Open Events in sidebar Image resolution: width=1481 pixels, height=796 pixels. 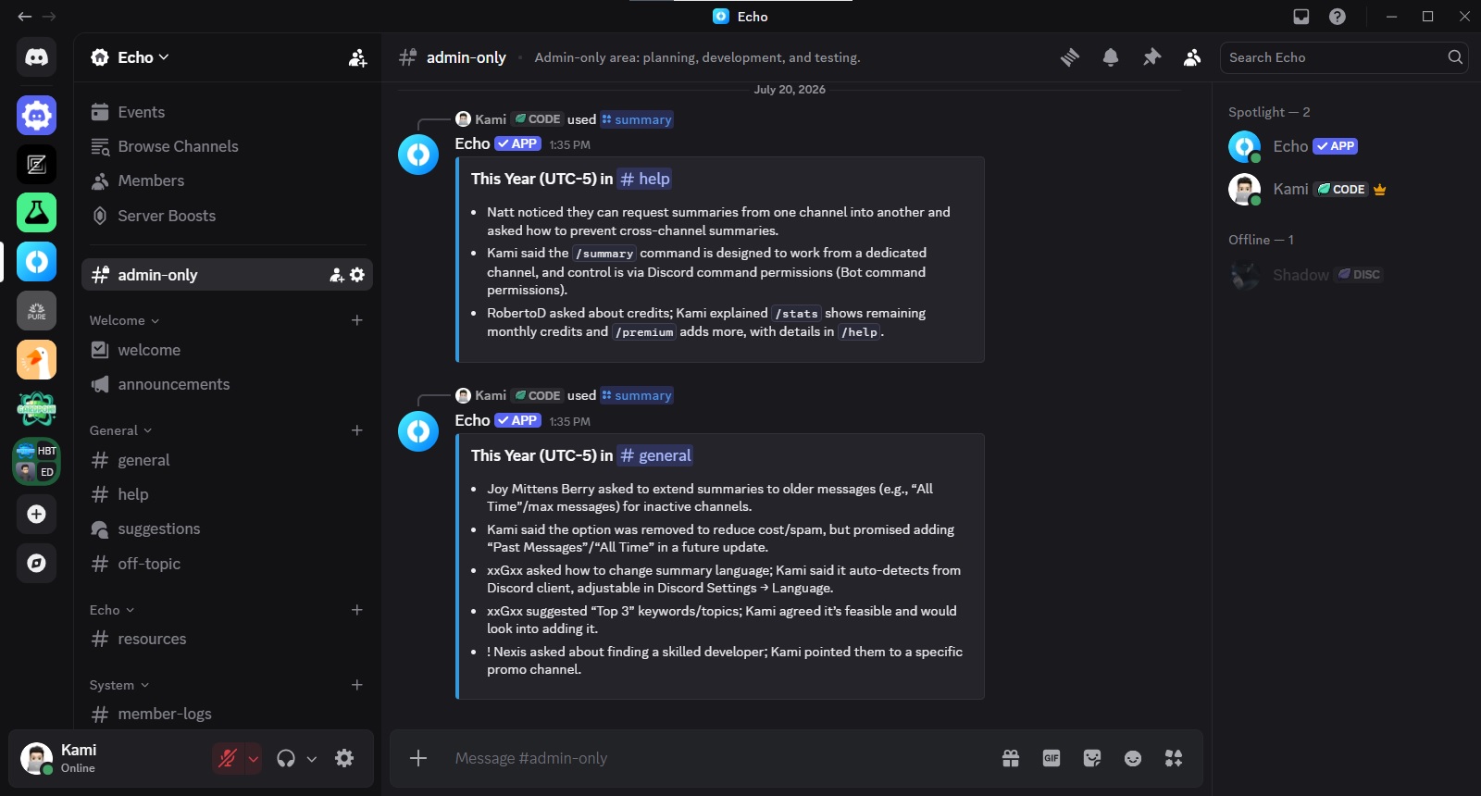227,112
